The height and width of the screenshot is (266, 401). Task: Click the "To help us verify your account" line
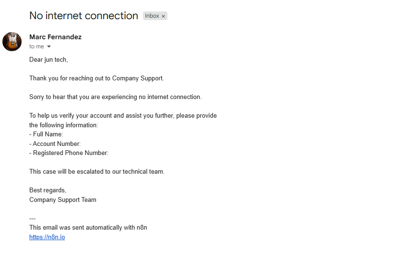tap(123, 115)
